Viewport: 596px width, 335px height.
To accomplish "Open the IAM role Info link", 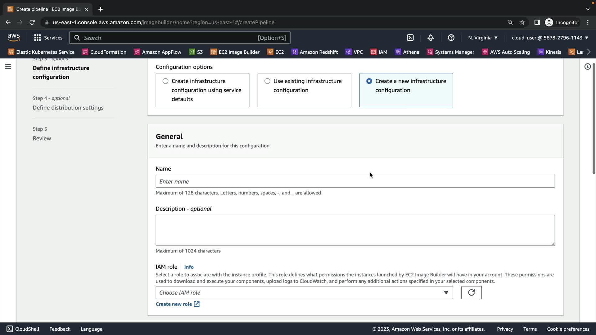I will (189, 267).
